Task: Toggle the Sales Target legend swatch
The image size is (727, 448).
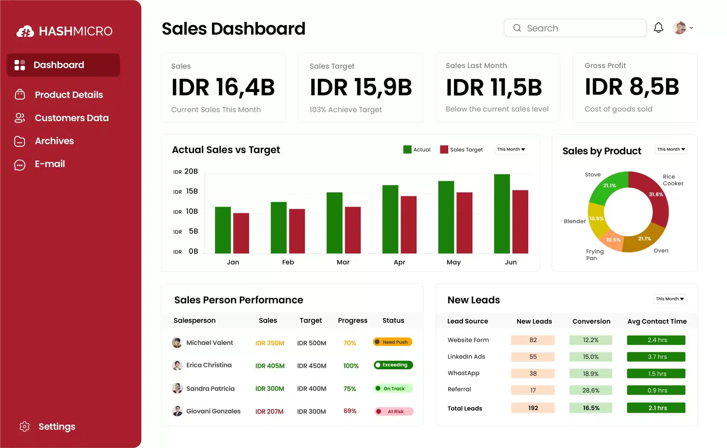Action: click(443, 149)
